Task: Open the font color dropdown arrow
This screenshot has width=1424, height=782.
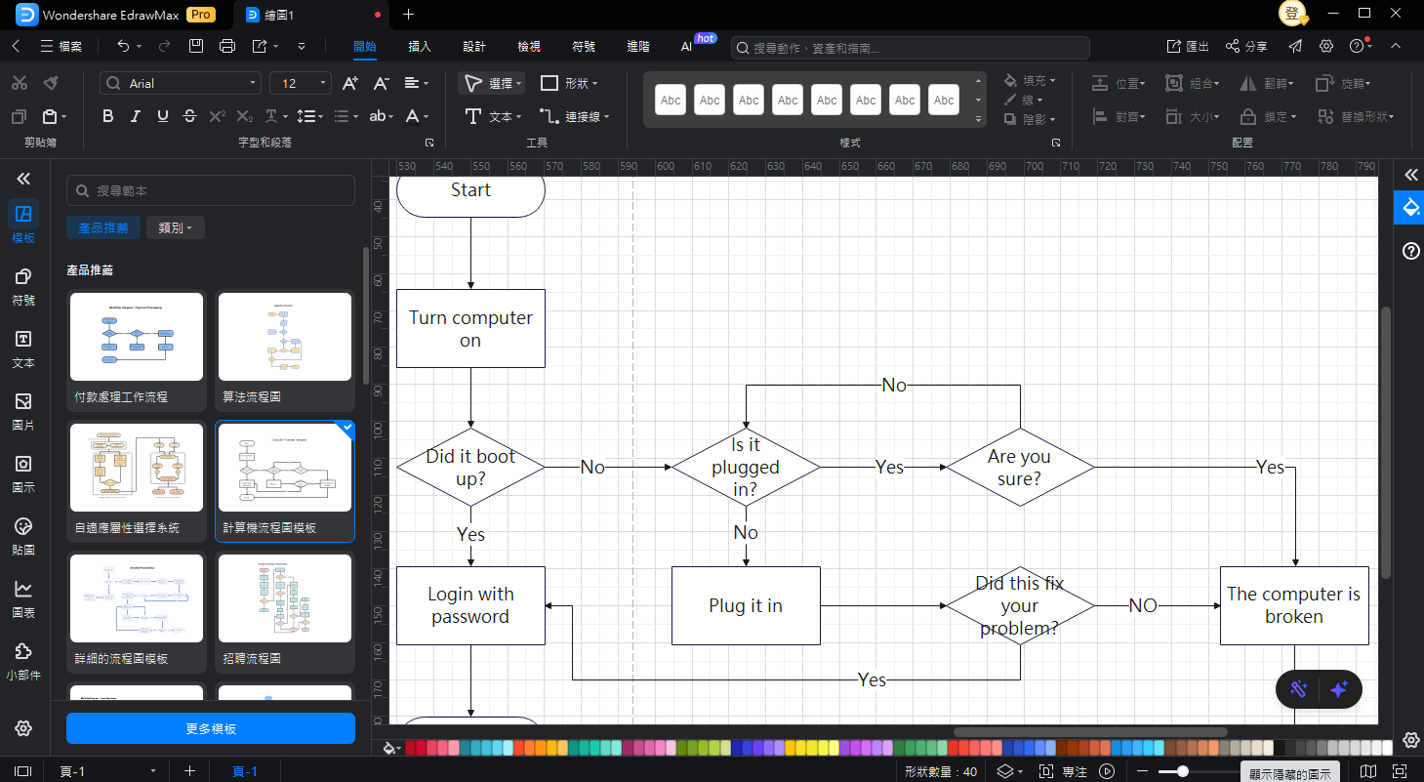Action: (427, 116)
